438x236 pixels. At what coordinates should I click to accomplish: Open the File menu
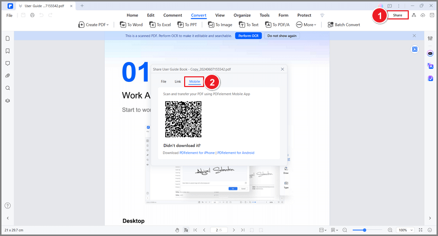[10, 15]
